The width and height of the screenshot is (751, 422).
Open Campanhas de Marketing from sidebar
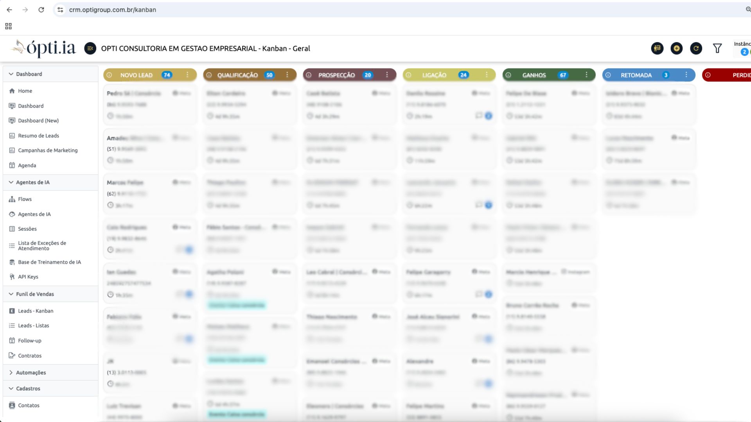pos(47,150)
